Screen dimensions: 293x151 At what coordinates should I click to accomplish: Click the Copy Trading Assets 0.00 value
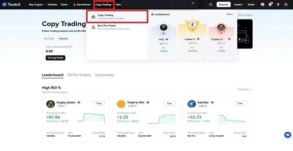[49, 51]
